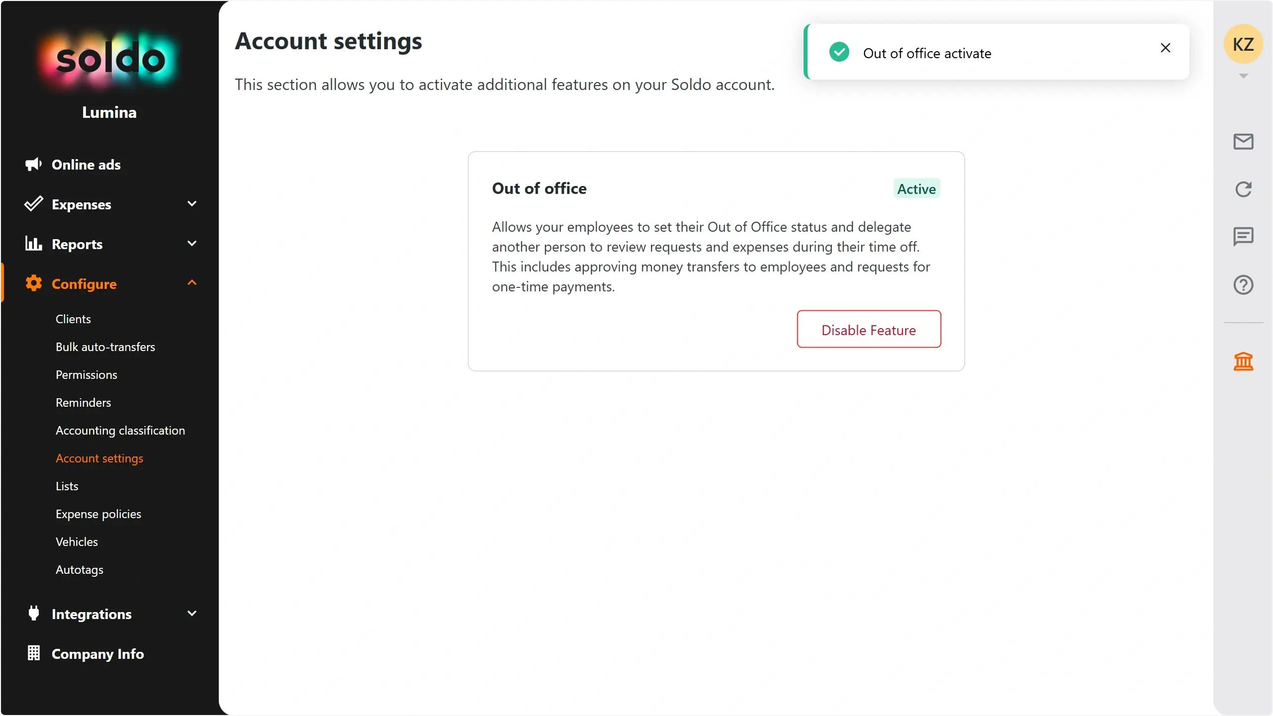This screenshot has width=1273, height=716.
Task: Dismiss the Out of office notification
Action: click(x=1165, y=48)
